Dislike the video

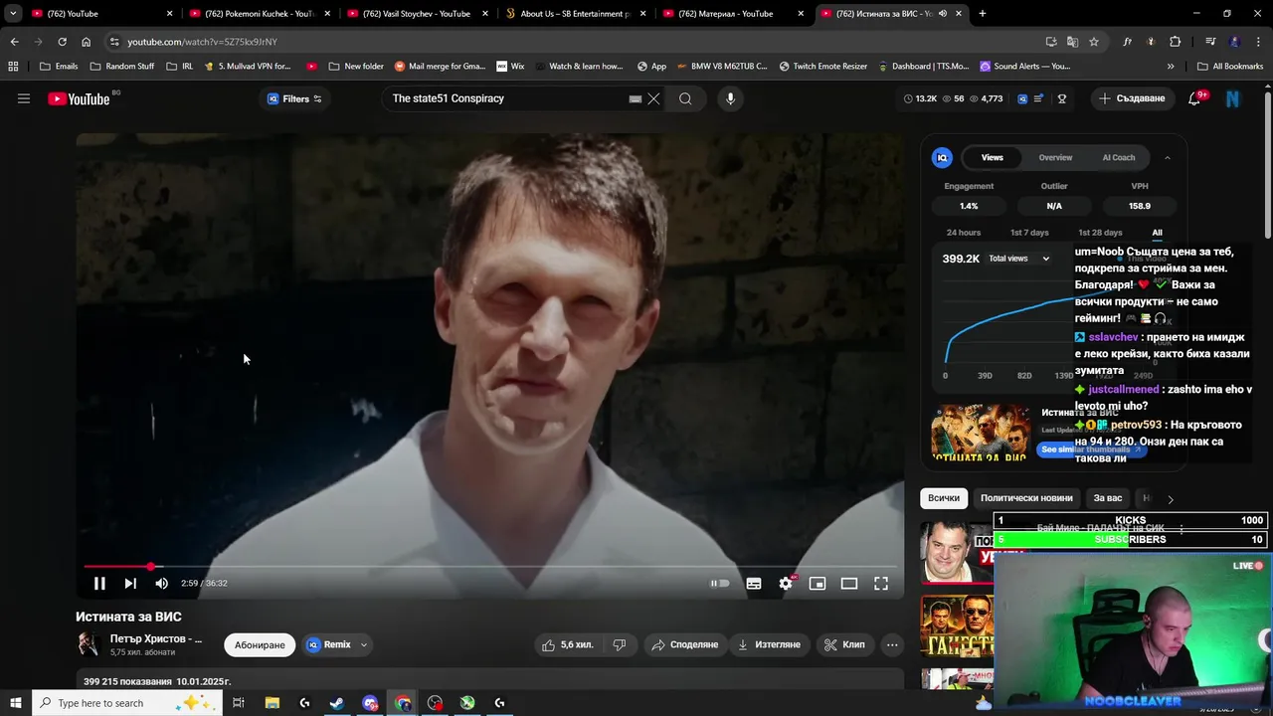pos(619,644)
